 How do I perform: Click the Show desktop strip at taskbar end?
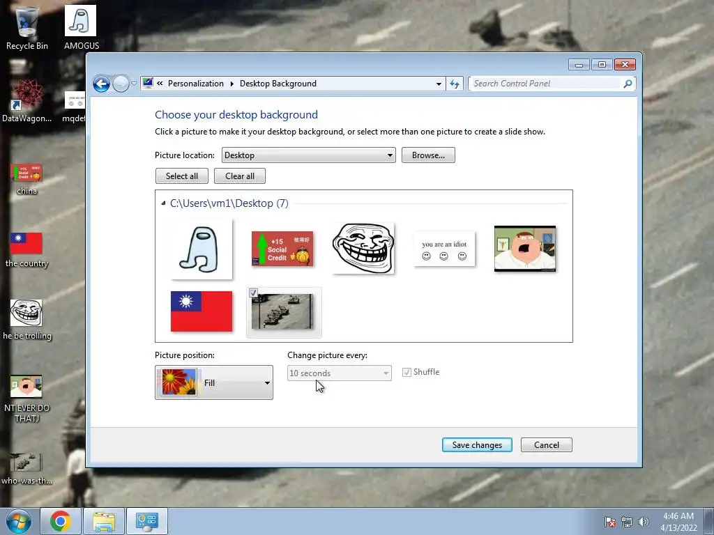pos(709,521)
